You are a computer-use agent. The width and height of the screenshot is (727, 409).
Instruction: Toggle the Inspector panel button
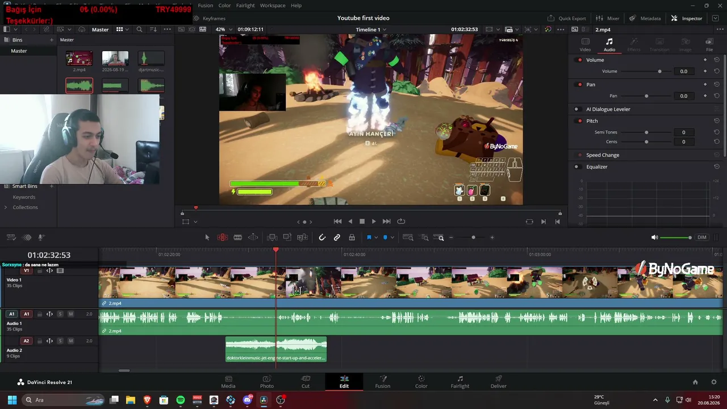(687, 18)
